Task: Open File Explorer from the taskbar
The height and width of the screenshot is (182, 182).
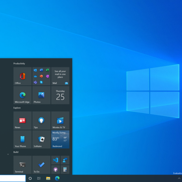Action: 48,178
